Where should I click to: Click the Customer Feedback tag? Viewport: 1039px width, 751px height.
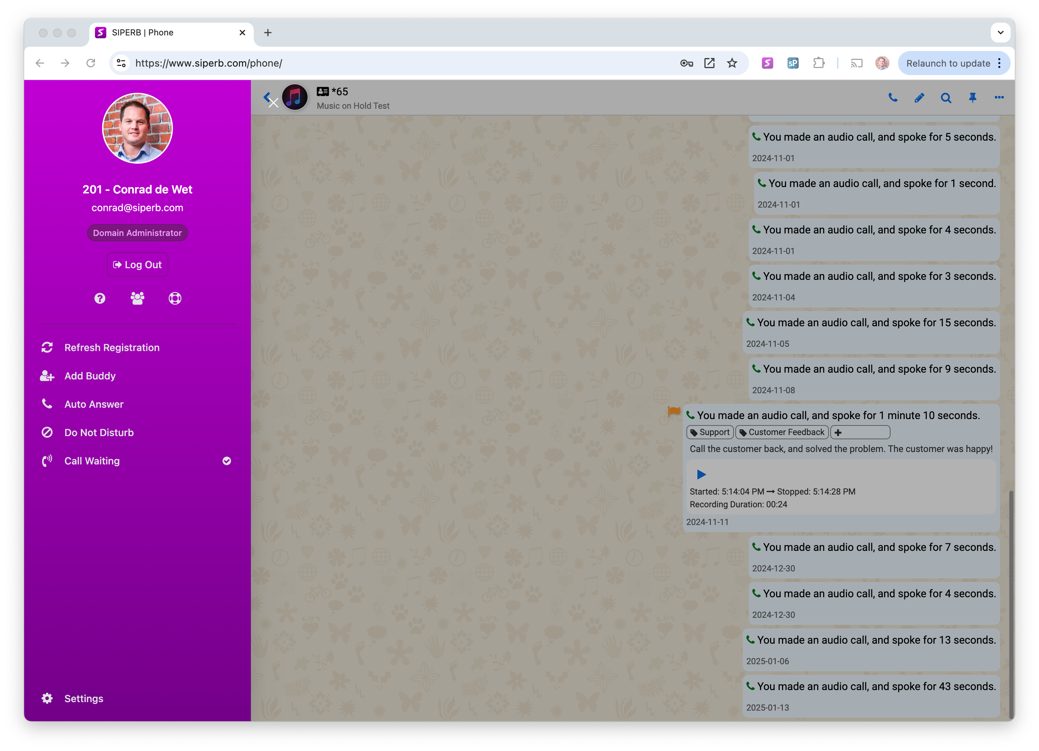(x=782, y=432)
